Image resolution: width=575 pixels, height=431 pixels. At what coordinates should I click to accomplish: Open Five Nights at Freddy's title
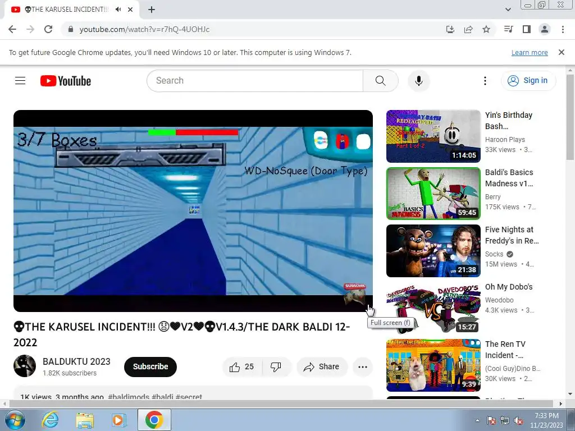pyautogui.click(x=512, y=235)
